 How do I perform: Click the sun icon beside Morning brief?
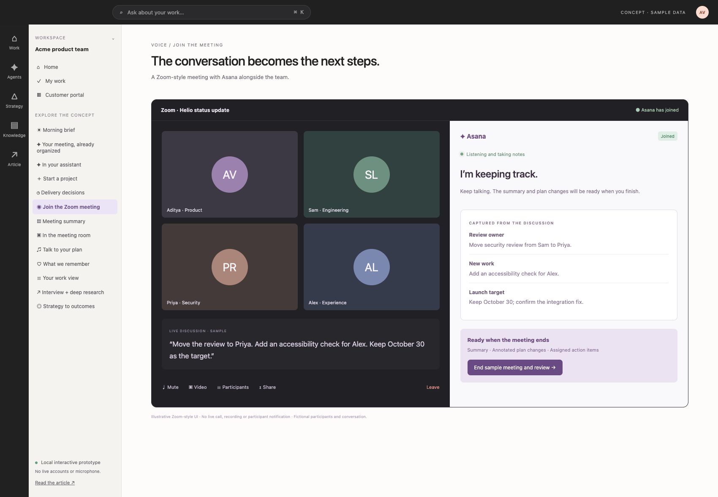(x=39, y=130)
